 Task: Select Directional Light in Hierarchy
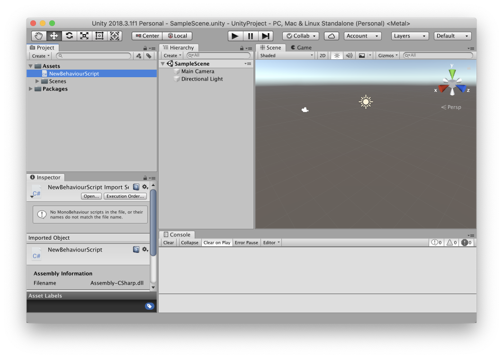tap(202, 79)
